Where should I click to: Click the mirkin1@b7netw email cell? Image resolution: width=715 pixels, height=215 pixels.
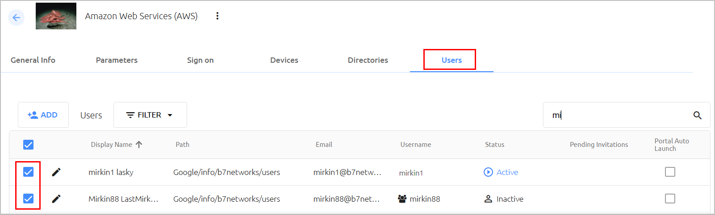point(347,172)
